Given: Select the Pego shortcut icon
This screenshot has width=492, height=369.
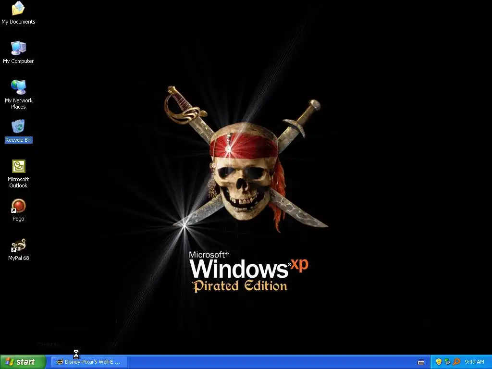Looking at the screenshot, I should (18, 206).
